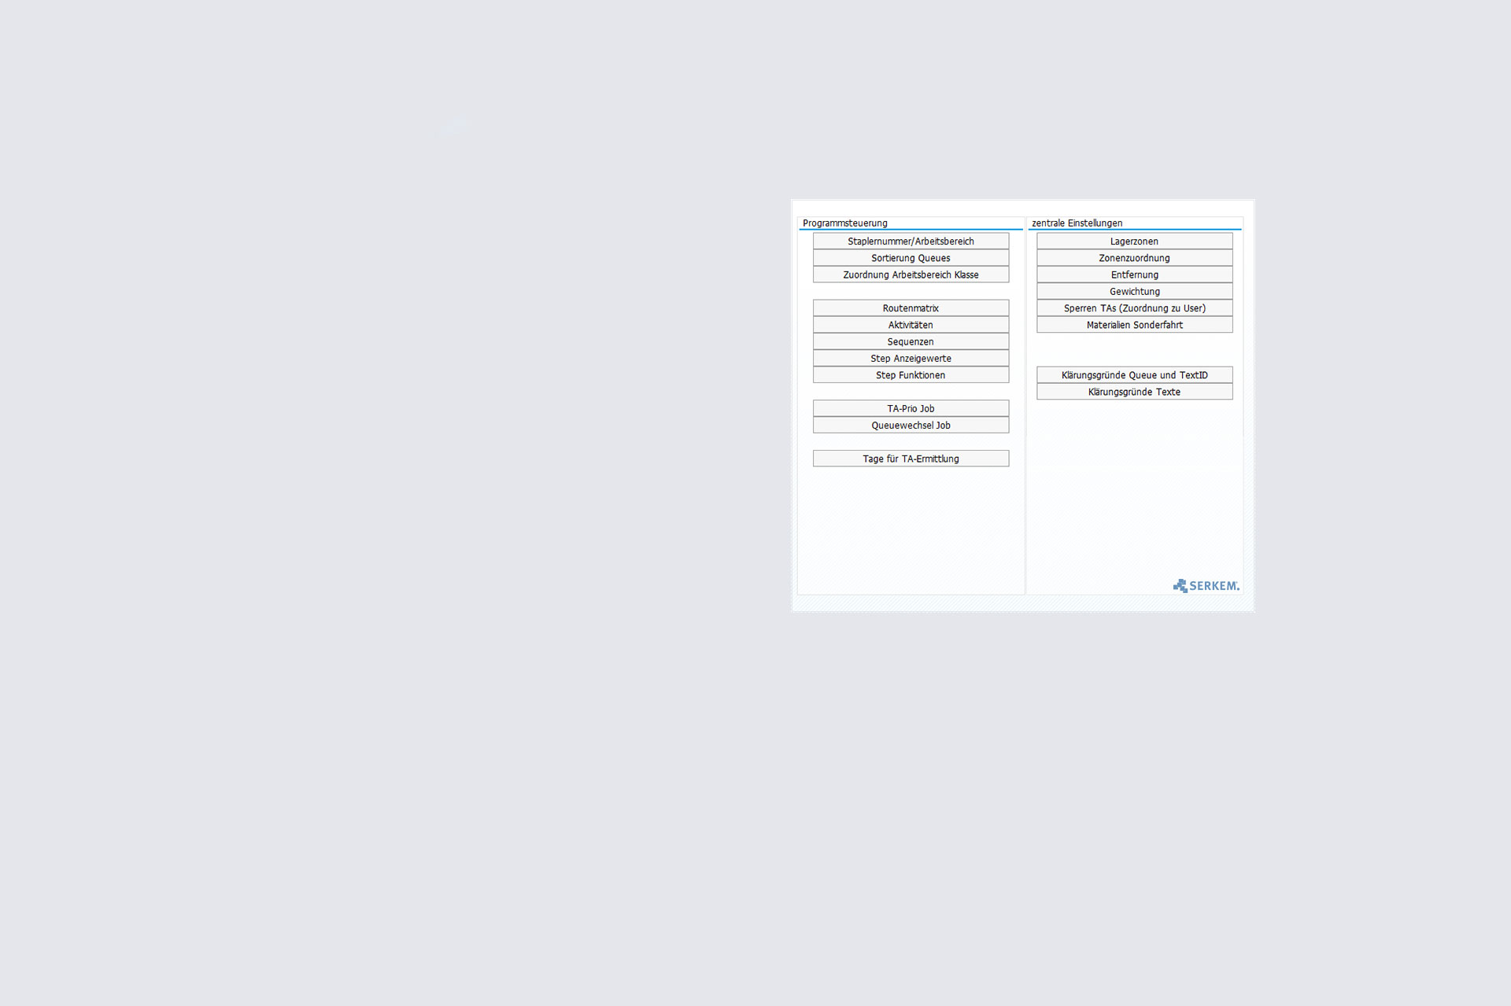
Task: Open the Sequenzen settings
Action: [911, 341]
